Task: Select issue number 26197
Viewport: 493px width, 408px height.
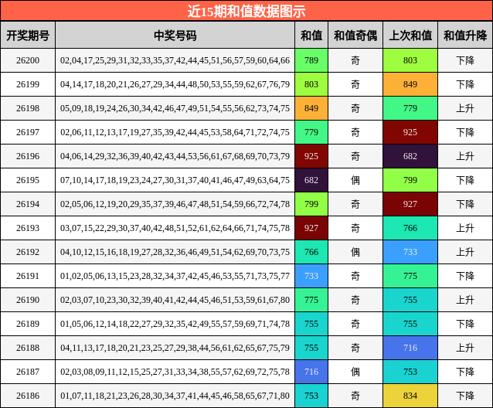Action: pos(28,132)
